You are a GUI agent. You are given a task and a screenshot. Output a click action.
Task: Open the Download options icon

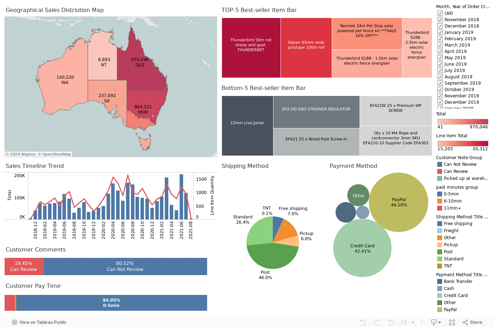pyautogui.click(x=436, y=322)
